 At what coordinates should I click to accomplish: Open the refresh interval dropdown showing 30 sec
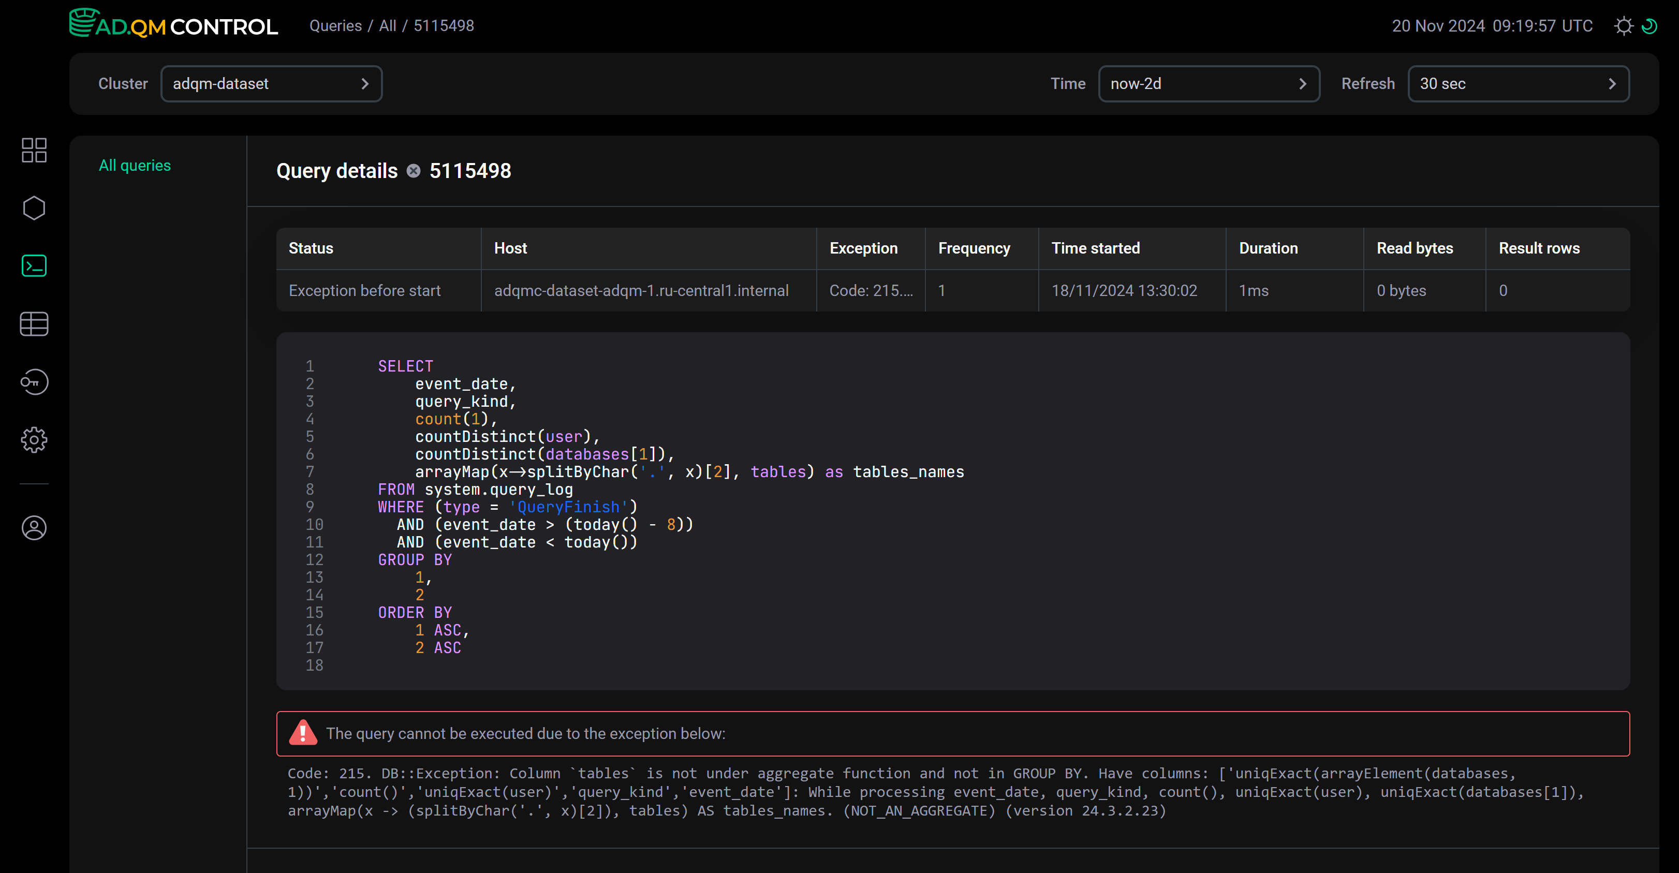pyautogui.click(x=1518, y=83)
